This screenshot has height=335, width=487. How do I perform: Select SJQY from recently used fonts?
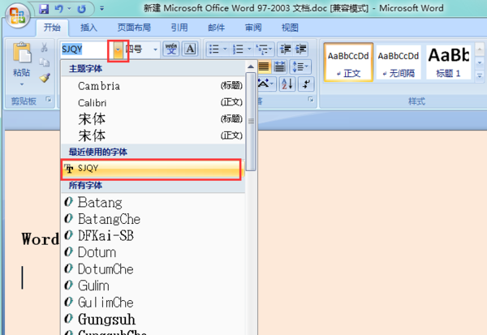pos(152,169)
